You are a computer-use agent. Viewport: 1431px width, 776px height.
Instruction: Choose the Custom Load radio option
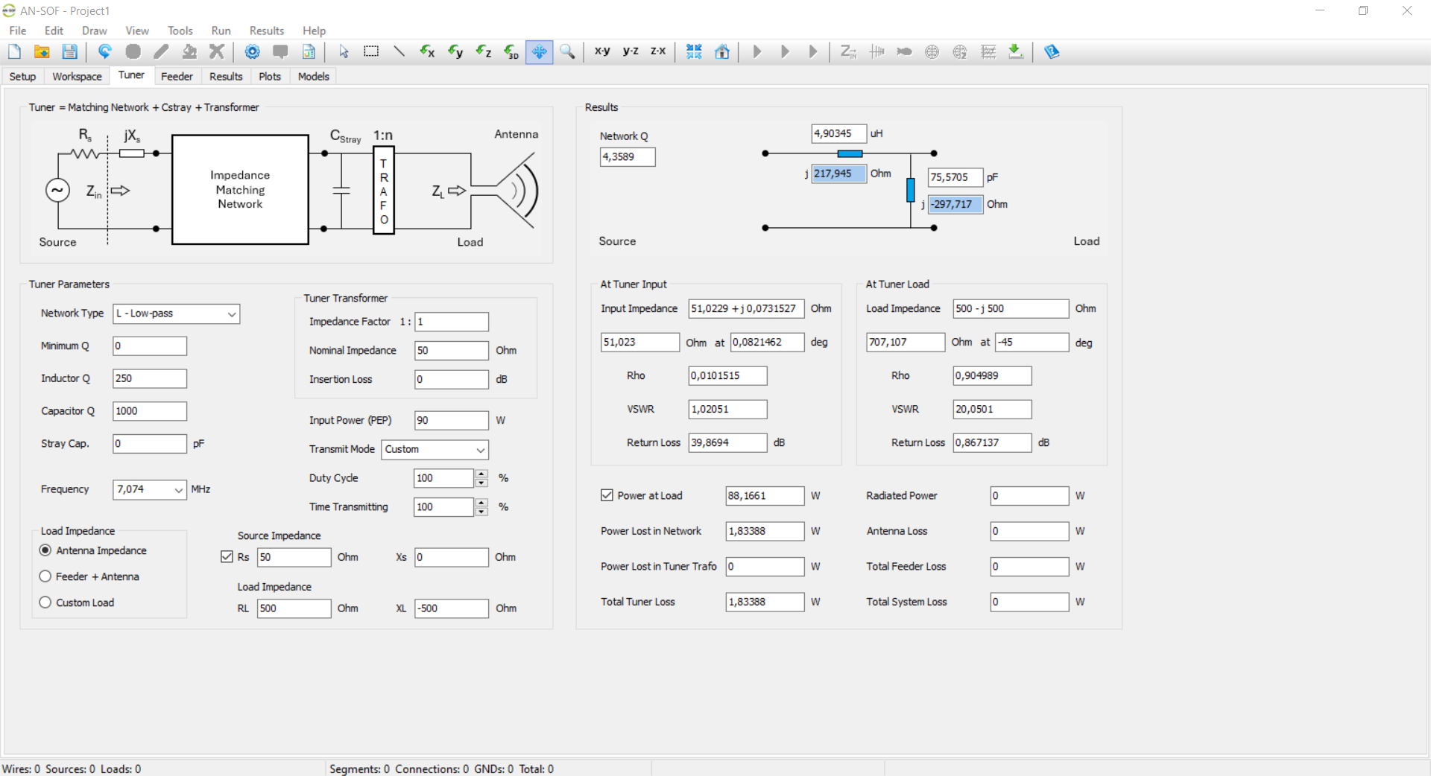click(x=45, y=602)
